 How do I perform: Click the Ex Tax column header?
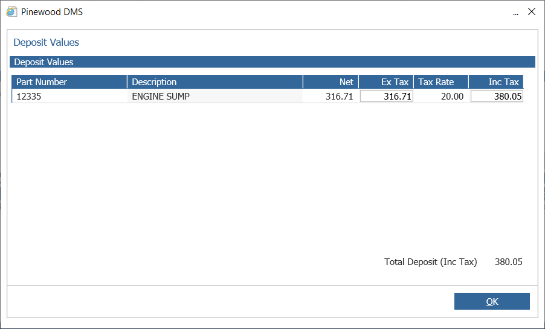tap(386, 82)
